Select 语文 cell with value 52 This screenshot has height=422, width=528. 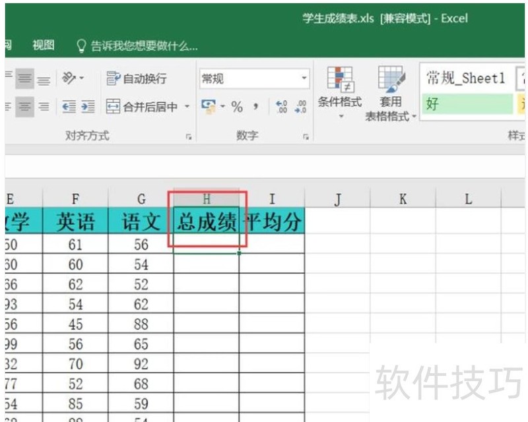[x=141, y=284]
